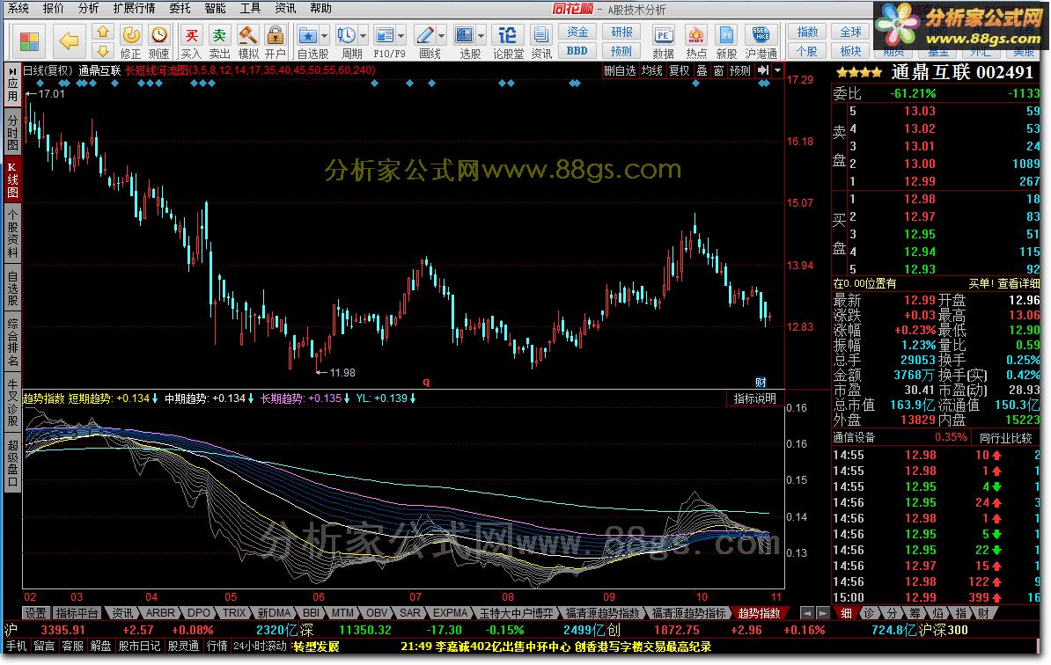
Task: Switch to the TRIX indicator tab
Action: click(234, 613)
